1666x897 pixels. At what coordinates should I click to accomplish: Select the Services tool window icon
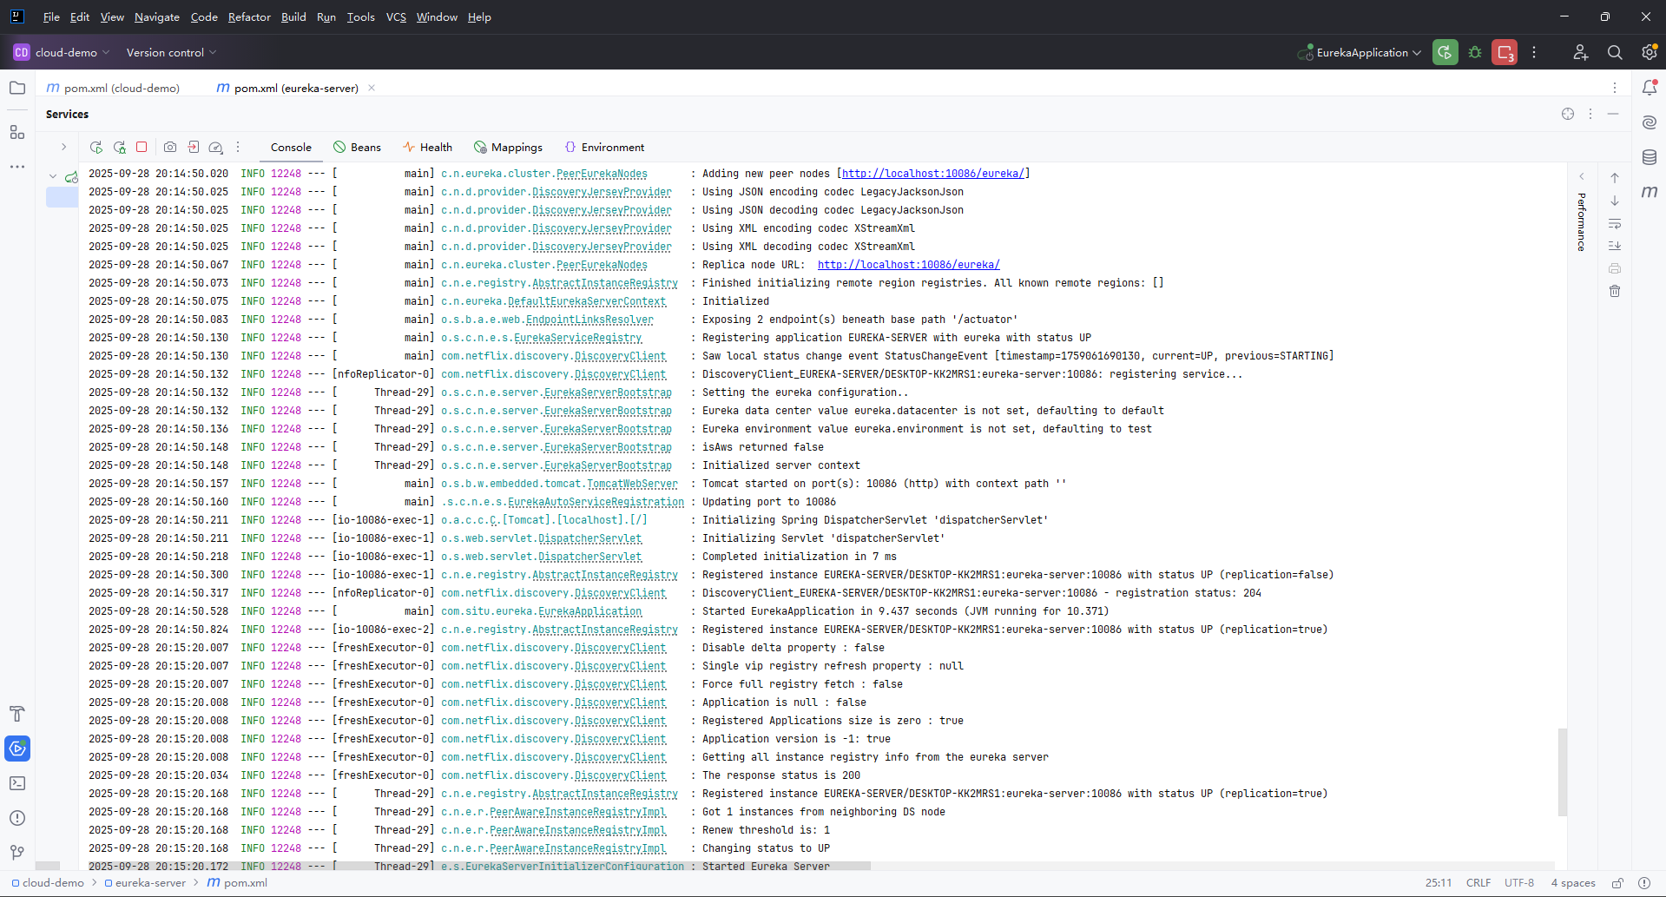(x=17, y=749)
